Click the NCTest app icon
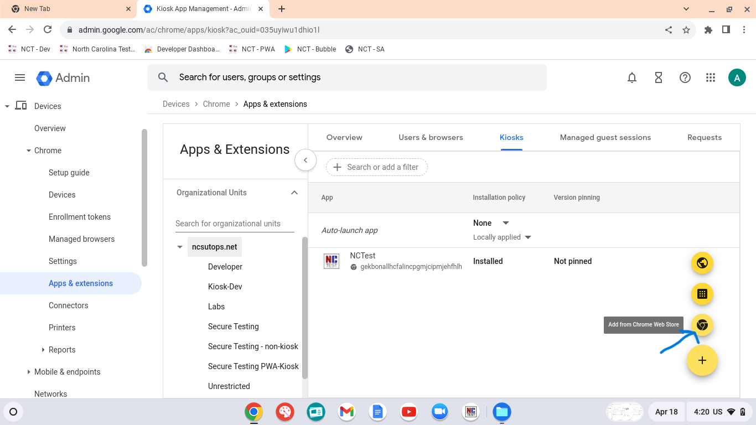 (332, 261)
